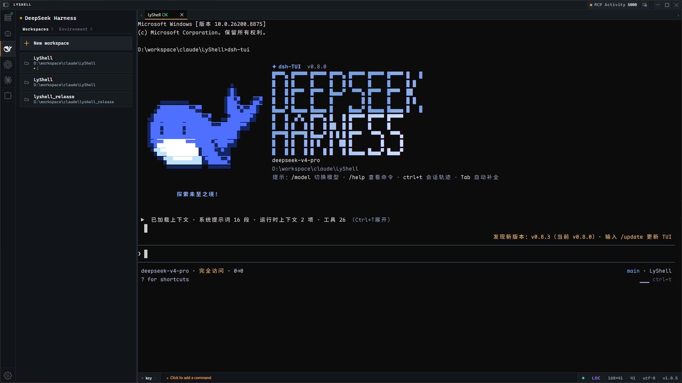
Task: Open the OpenAI logo icon in sidebar
Action: coord(8,65)
